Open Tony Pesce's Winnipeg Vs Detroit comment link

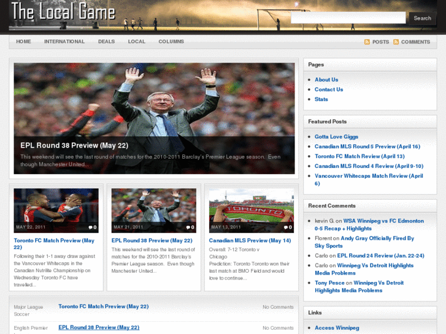pyautogui.click(x=359, y=287)
